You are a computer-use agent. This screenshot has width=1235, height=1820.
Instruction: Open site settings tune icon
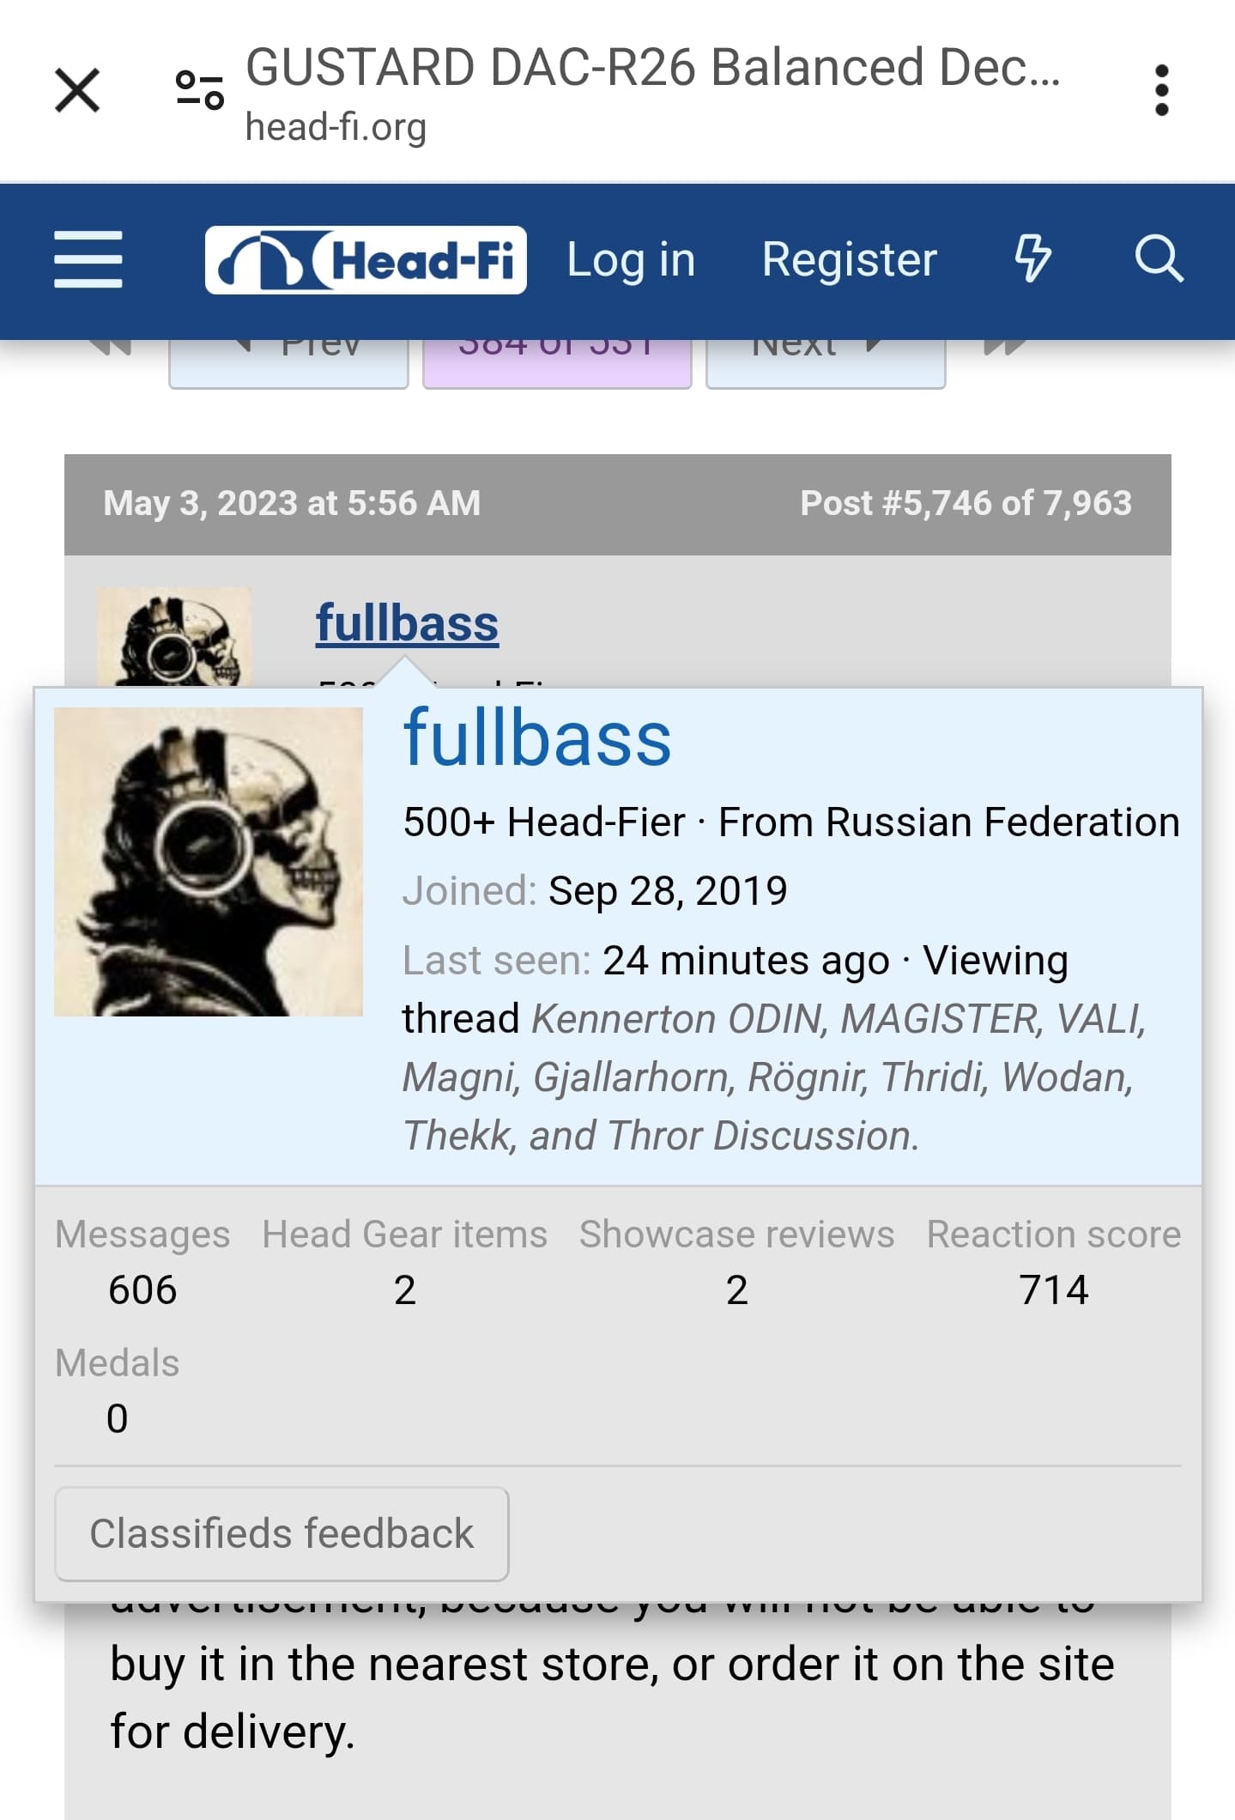click(x=200, y=90)
